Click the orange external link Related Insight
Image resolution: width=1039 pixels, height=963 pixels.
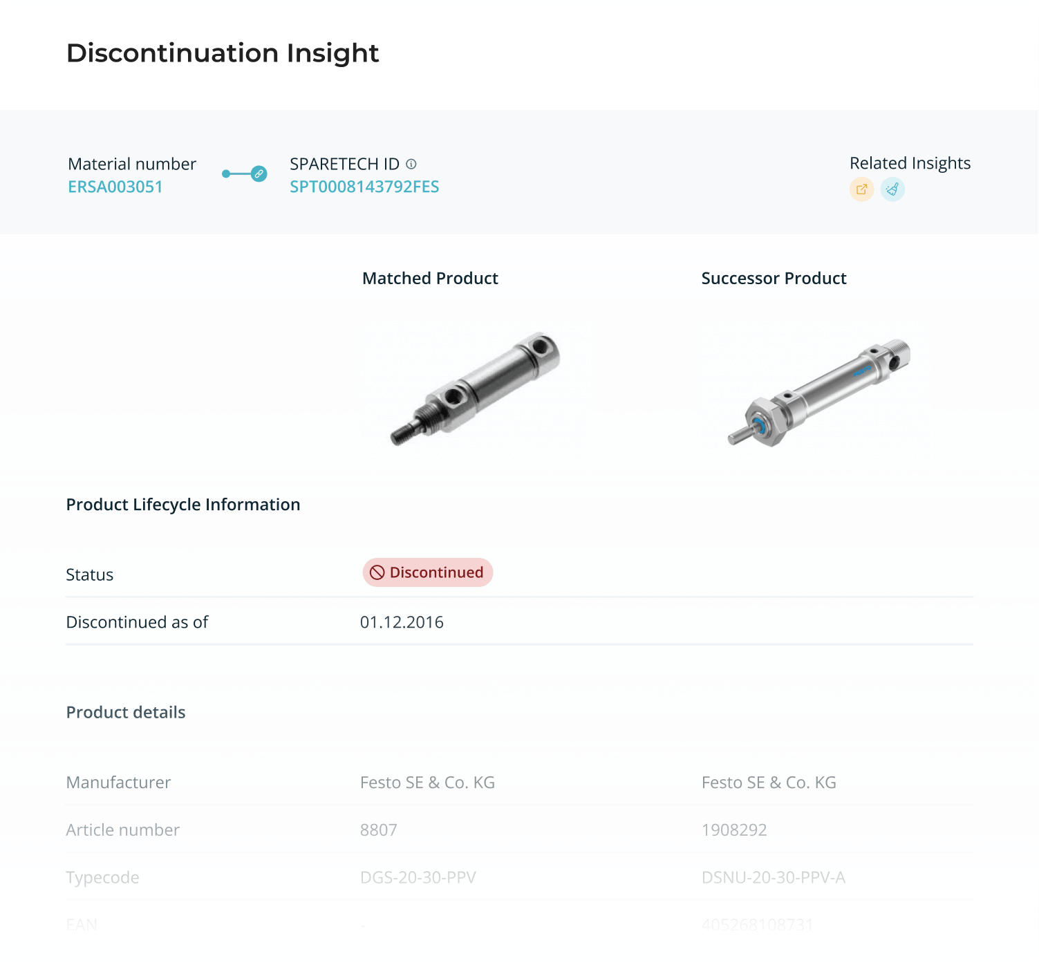861,189
